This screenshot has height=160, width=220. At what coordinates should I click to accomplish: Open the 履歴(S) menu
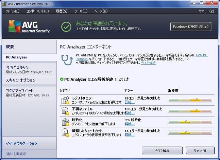[62, 11]
